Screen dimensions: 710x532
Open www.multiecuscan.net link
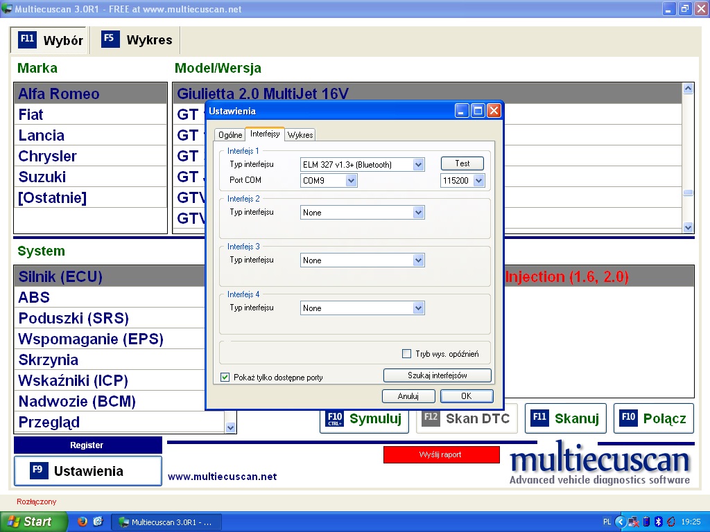click(223, 477)
